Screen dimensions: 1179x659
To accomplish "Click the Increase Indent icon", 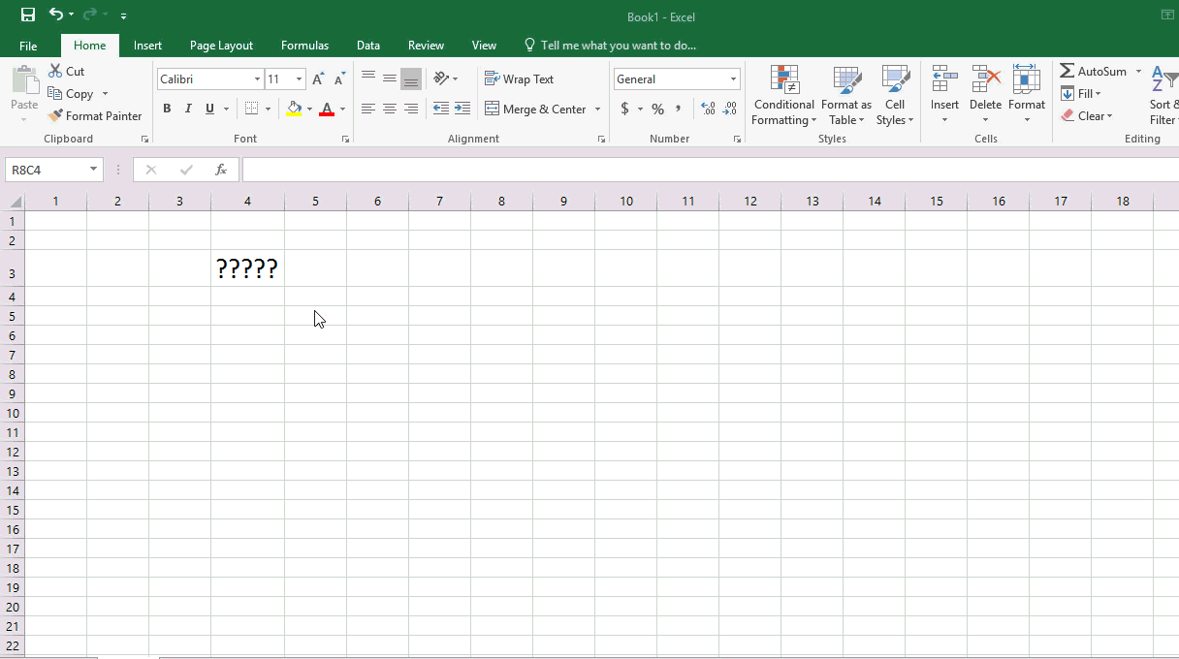I will (462, 109).
